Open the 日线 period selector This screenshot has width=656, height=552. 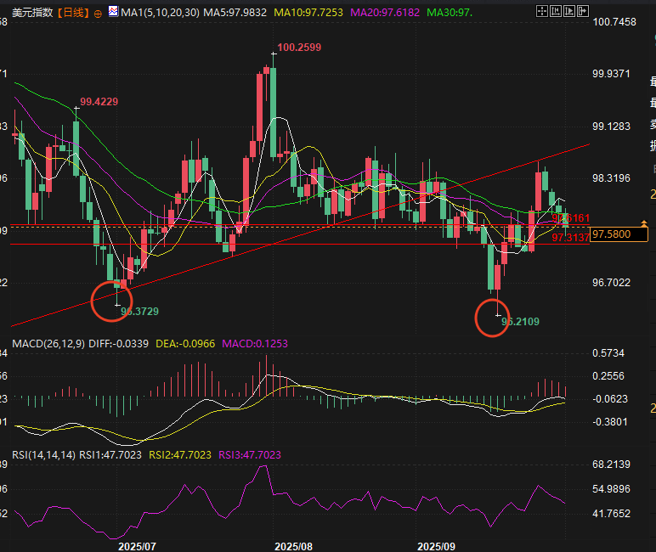pos(76,14)
